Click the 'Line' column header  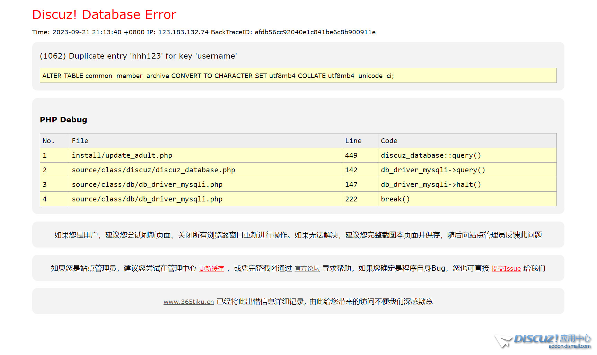click(360, 141)
